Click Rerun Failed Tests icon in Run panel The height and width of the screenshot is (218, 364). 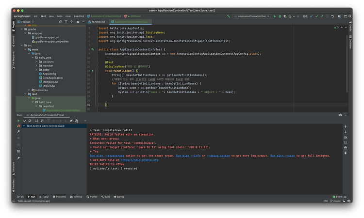(x=18, y=126)
